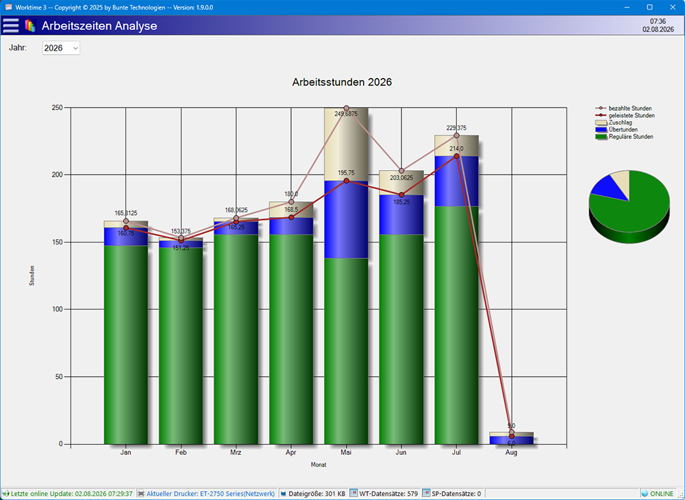Click the Worktime app icon in title bar
The image size is (685, 500).
point(8,8)
